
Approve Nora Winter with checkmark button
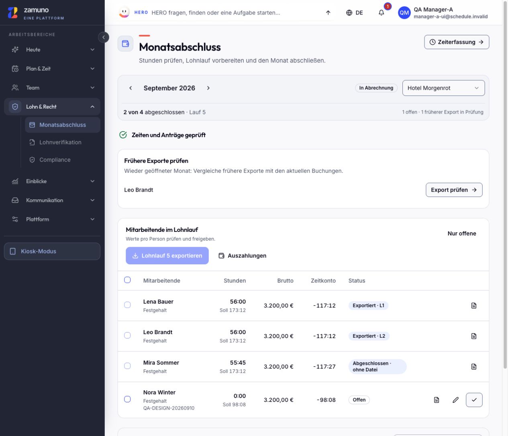[474, 400]
